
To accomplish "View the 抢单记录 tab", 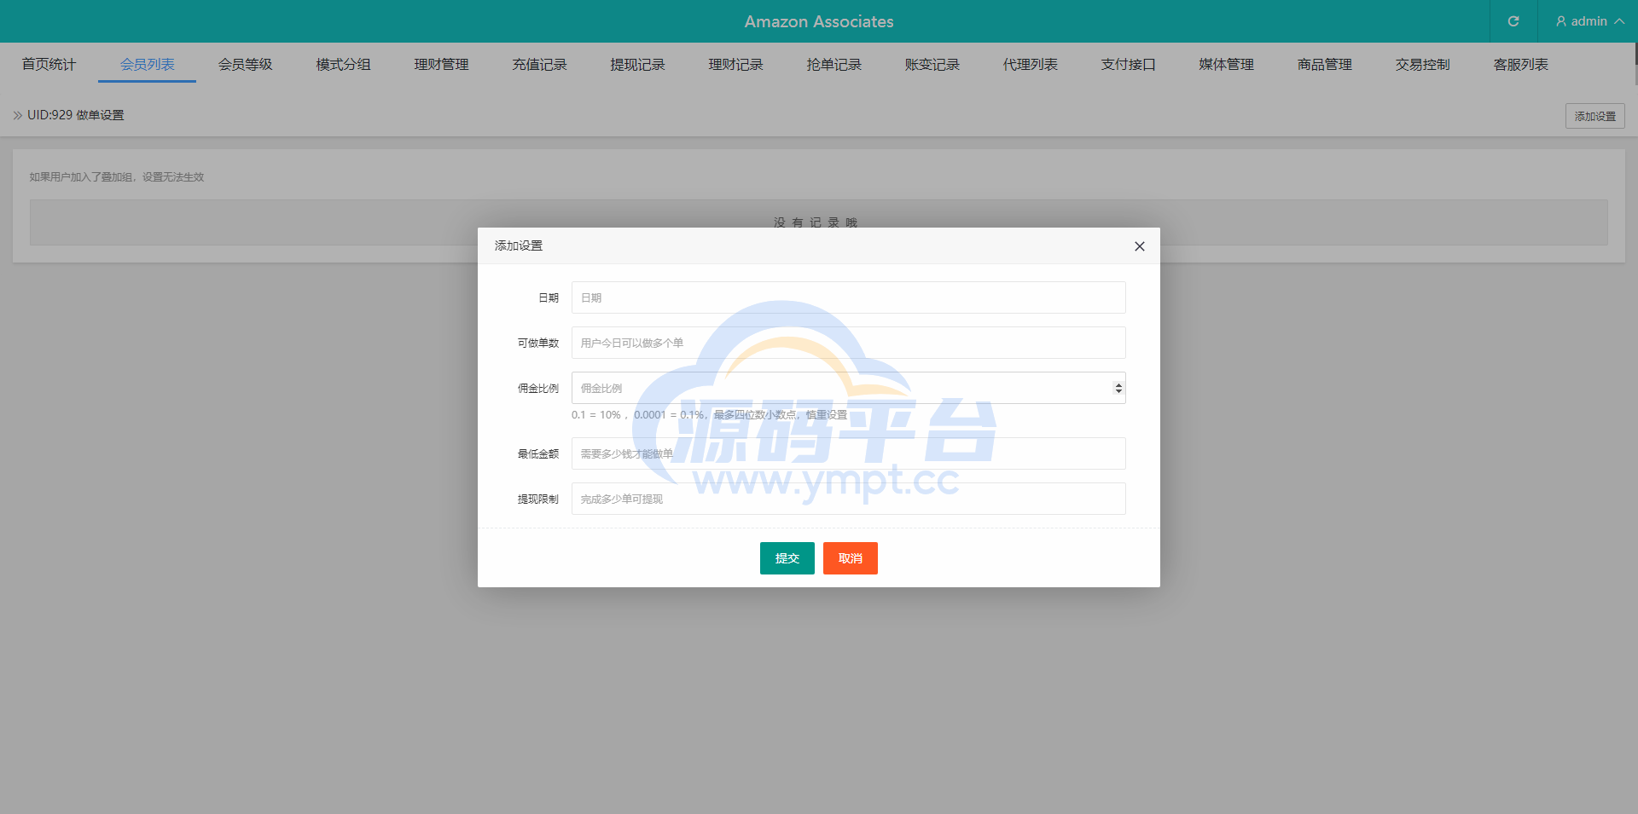I will coord(834,64).
